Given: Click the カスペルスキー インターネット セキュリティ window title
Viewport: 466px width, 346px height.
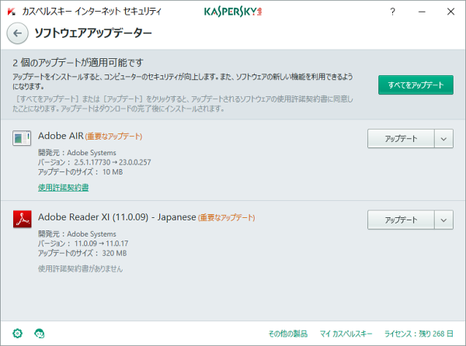Looking at the screenshot, I should [92, 12].
